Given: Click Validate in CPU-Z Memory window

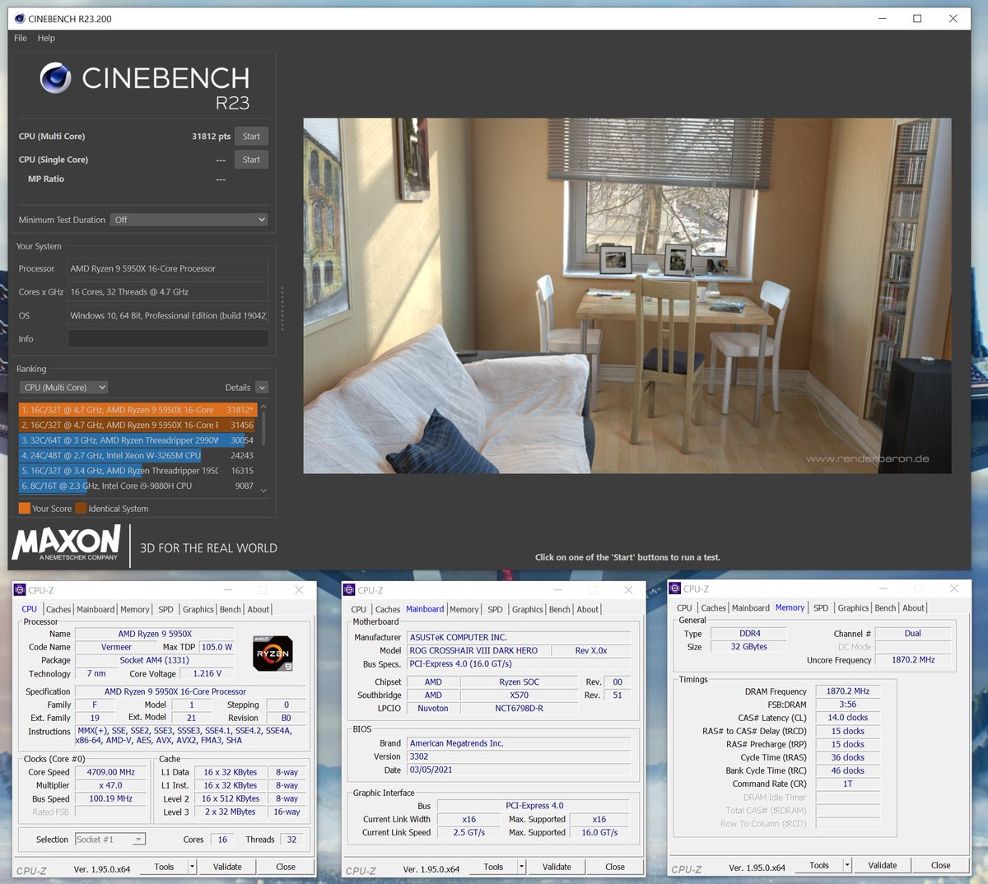Looking at the screenshot, I should coord(883,865).
